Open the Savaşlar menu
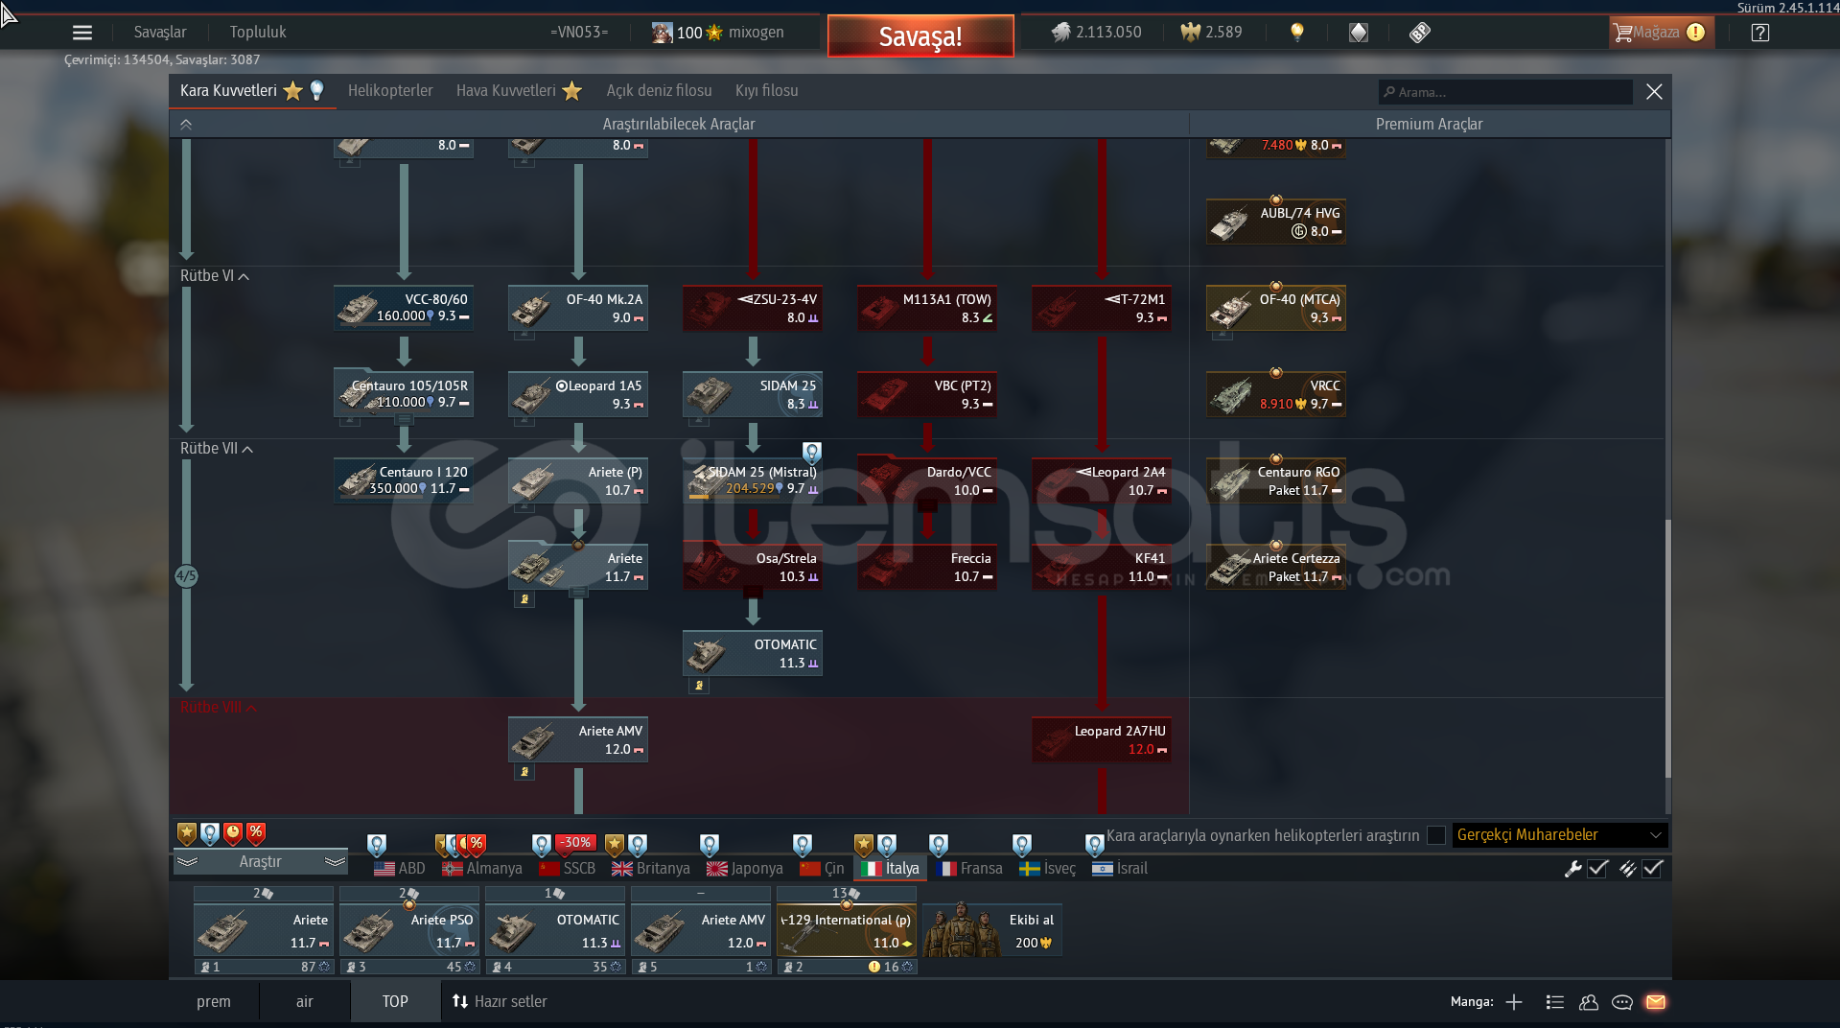This screenshot has width=1840, height=1028. coord(160,33)
